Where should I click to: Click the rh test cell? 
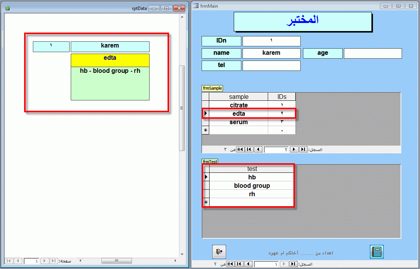coord(252,194)
